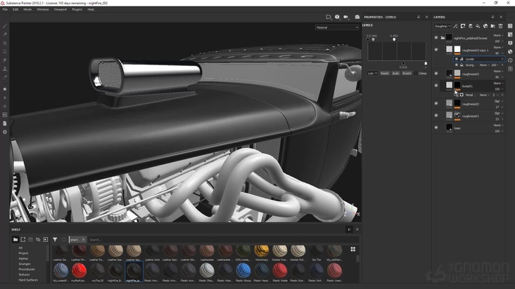Hide the nightFire_polishedChrome folder layer

[x=436, y=37]
